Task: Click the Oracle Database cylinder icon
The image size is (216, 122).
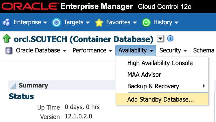Action: pyautogui.click(x=9, y=51)
